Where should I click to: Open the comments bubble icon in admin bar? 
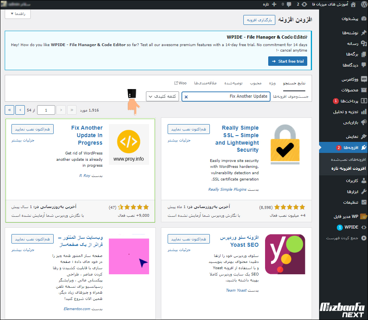(x=289, y=4)
